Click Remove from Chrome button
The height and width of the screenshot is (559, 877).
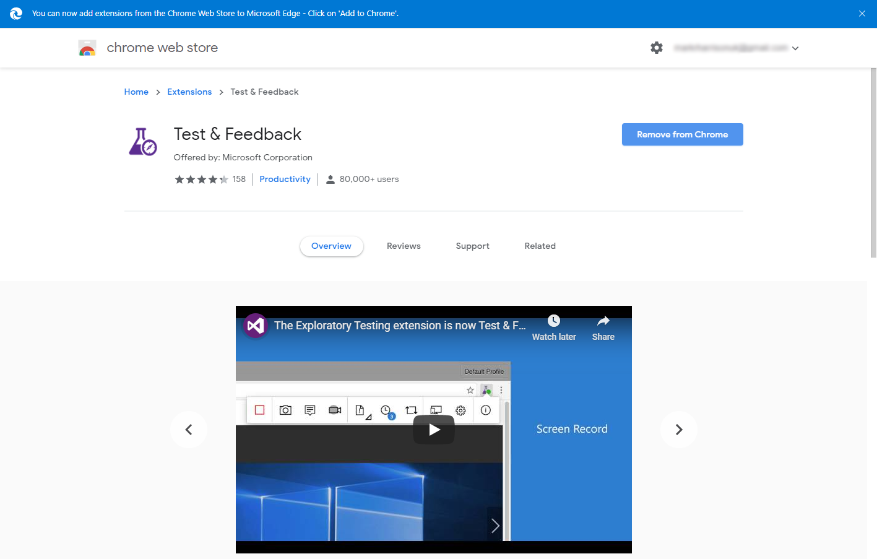coord(682,134)
